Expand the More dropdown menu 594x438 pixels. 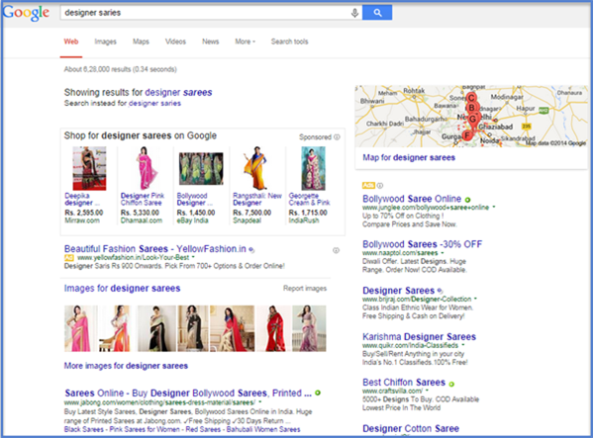click(x=246, y=42)
